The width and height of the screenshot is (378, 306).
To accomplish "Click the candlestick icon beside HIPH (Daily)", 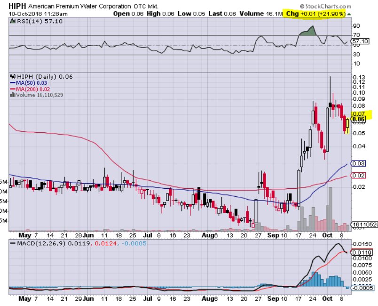I will pyautogui.click(x=13, y=77).
